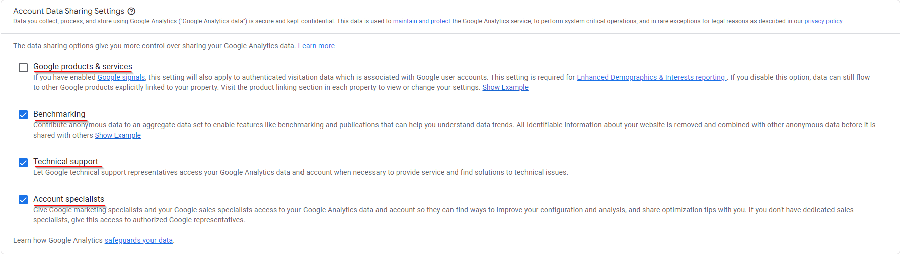Viewport: 903px width, 257px height.
Task: Show Example for the Benchmarking option
Action: point(118,135)
